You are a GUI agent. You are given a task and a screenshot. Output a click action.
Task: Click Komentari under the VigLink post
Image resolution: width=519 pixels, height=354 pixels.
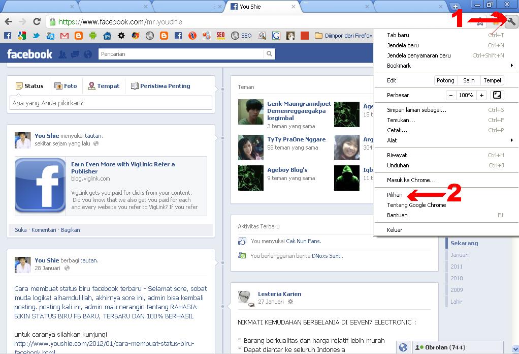(x=44, y=230)
